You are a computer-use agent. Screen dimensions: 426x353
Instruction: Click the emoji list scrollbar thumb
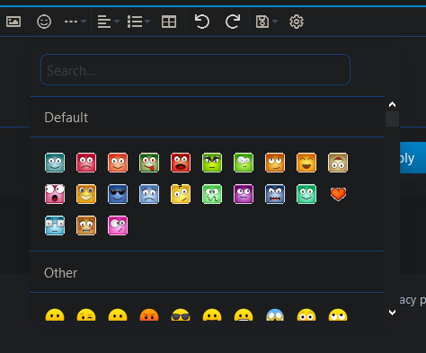pos(392,119)
